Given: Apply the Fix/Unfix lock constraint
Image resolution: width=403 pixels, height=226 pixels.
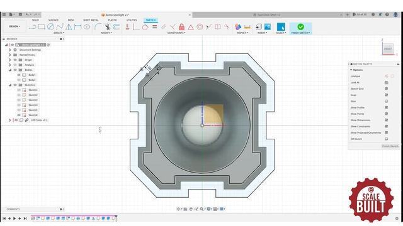Looking at the screenshot, I should [182, 26].
